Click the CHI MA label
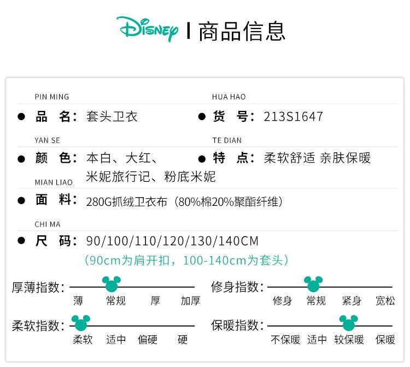Viewport: 410px width, 367px height. (48, 224)
